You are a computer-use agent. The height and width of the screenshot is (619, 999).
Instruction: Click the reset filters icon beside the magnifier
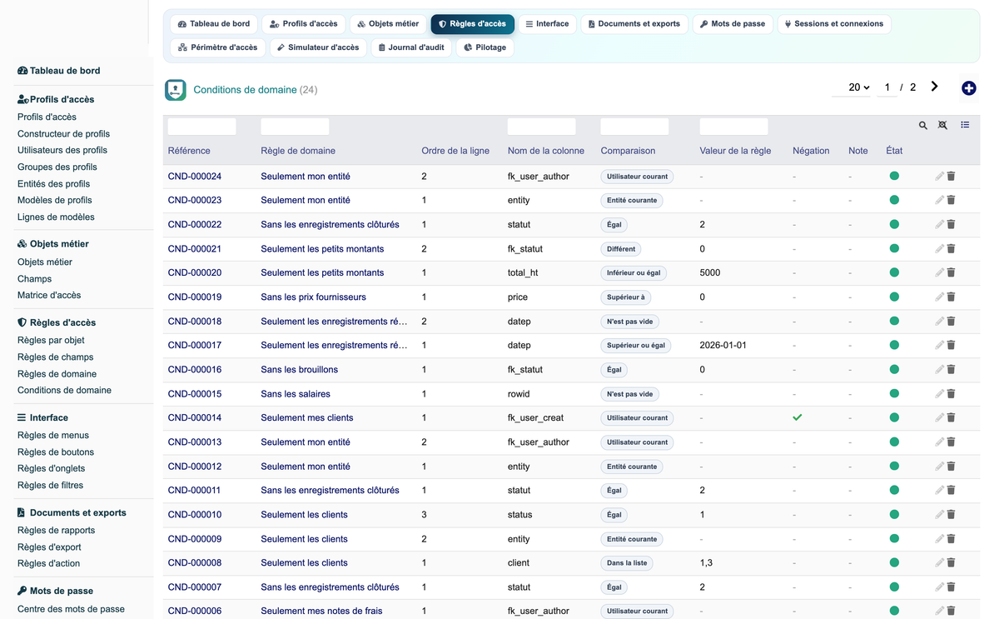click(x=942, y=126)
